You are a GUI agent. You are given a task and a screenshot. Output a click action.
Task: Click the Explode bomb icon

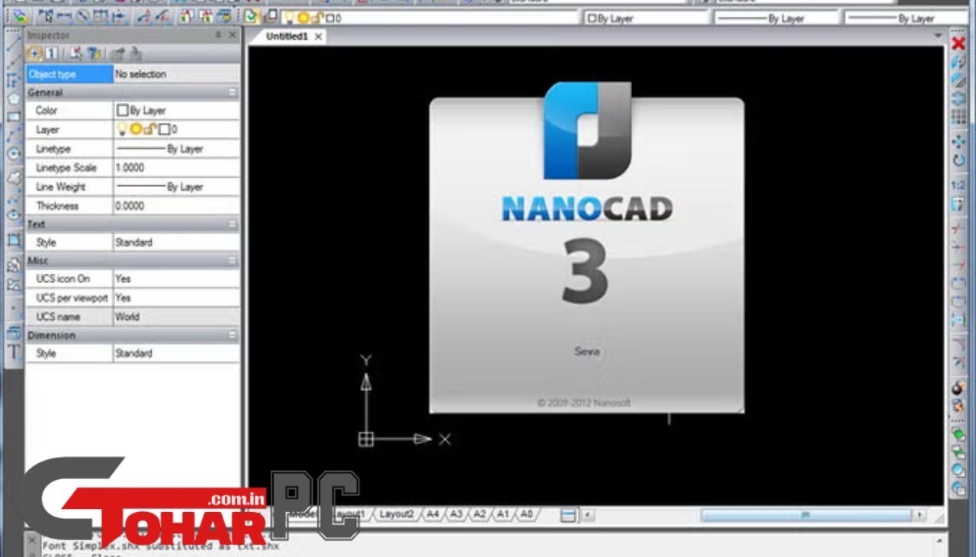pyautogui.click(x=958, y=388)
